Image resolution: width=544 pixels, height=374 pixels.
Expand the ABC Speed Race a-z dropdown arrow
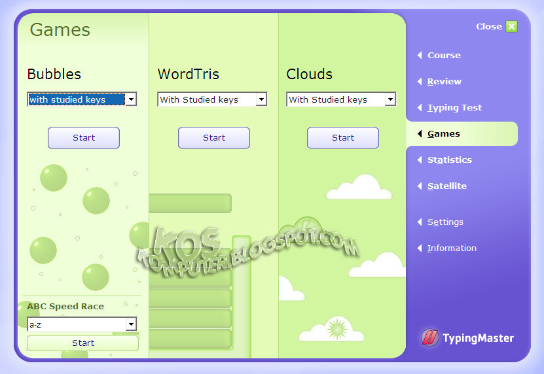point(131,324)
